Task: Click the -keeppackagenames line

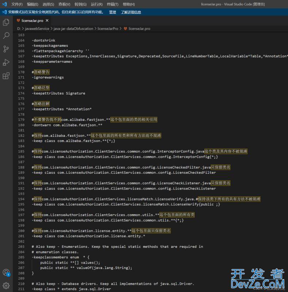Action: (50, 46)
